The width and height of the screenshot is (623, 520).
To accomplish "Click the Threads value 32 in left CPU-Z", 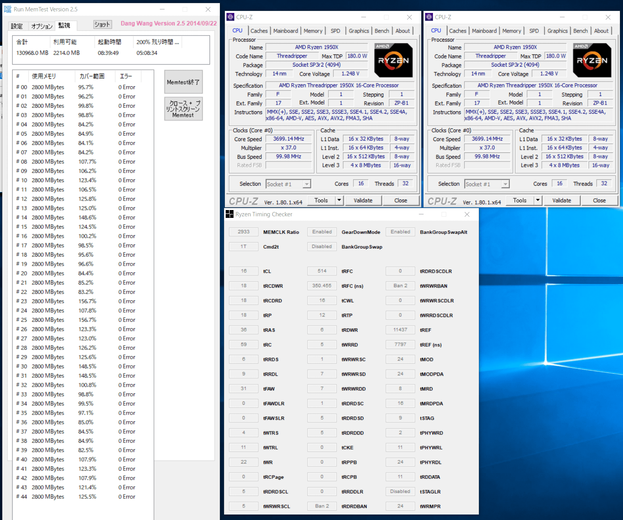I will tap(406, 183).
